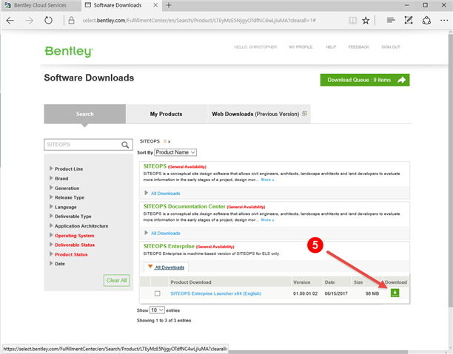
Task: Click the padlock site security icon
Action: pyautogui.click(x=71, y=21)
